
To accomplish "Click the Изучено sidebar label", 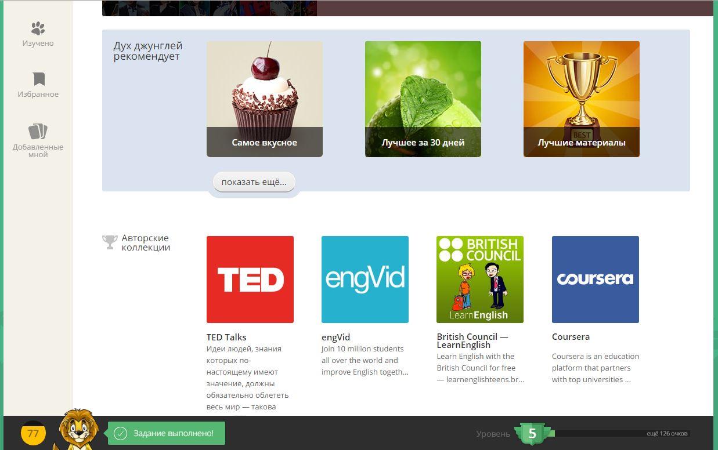I will click(38, 43).
